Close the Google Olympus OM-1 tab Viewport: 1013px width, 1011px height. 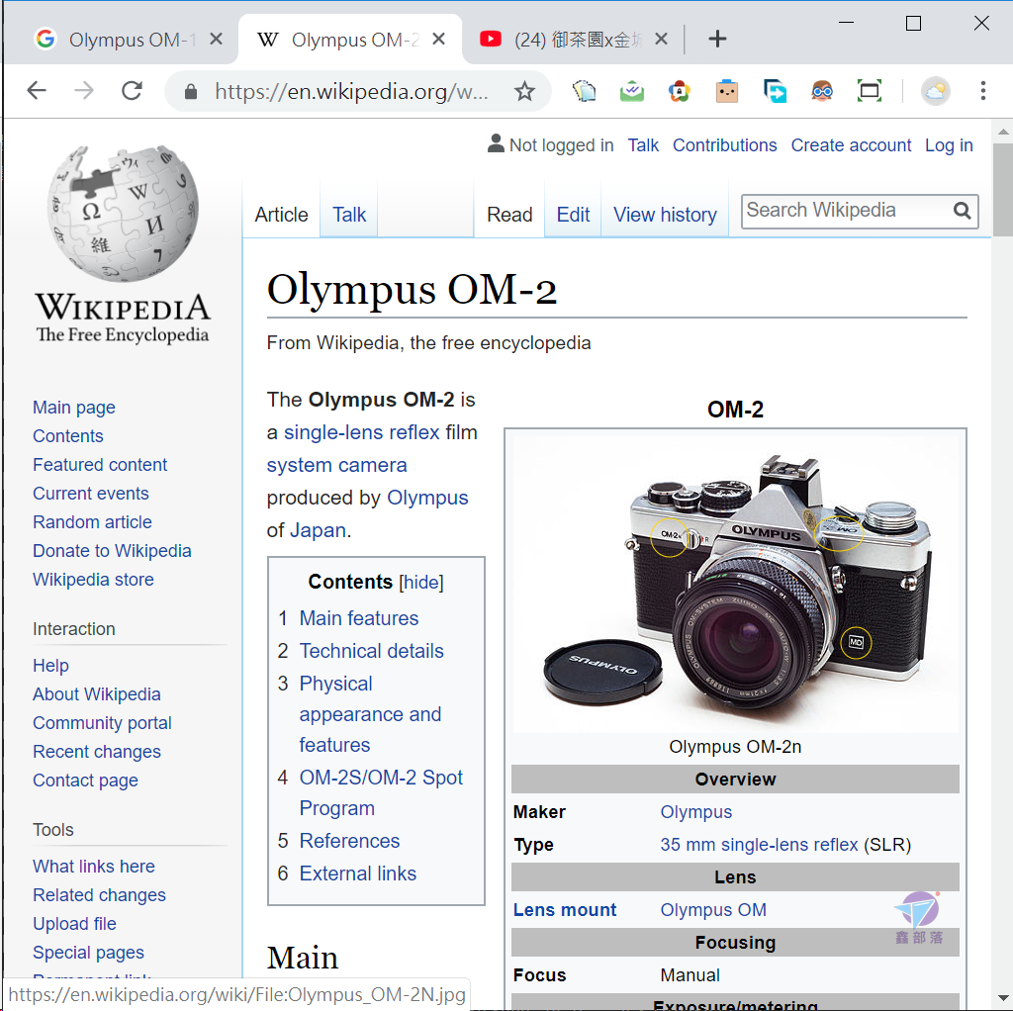(217, 40)
